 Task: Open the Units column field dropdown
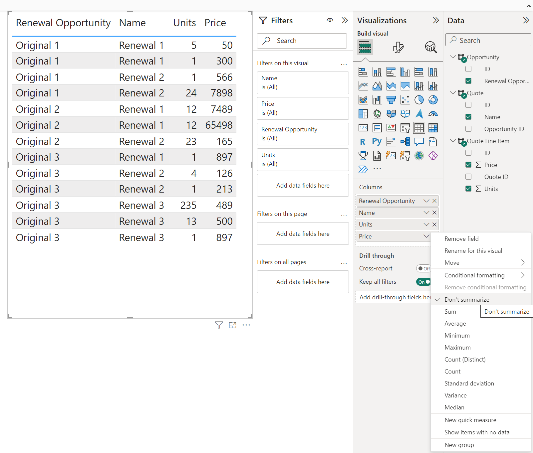(x=426, y=225)
